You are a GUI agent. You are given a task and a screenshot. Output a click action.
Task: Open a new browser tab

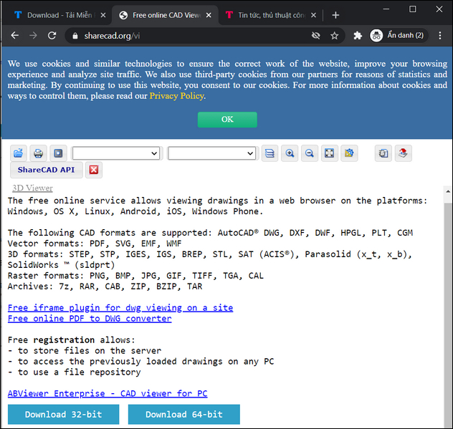335,14
